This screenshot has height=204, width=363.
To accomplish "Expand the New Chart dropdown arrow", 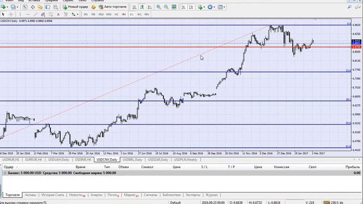I will click(7, 7).
